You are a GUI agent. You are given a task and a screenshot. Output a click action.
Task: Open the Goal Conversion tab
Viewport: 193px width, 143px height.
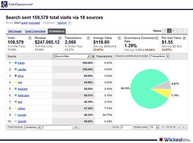coord(35,31)
